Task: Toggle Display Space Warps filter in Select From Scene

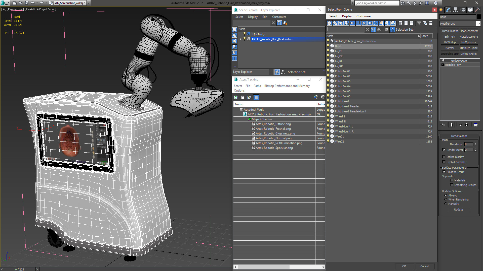Action: click(x=358, y=23)
